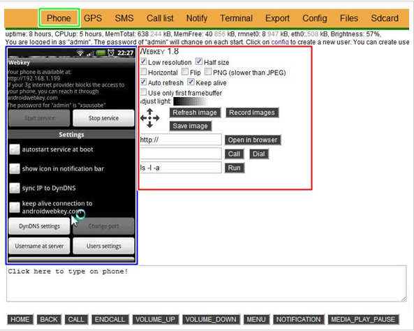
Task: Tap Users settings button on phone
Action: pyautogui.click(x=103, y=246)
